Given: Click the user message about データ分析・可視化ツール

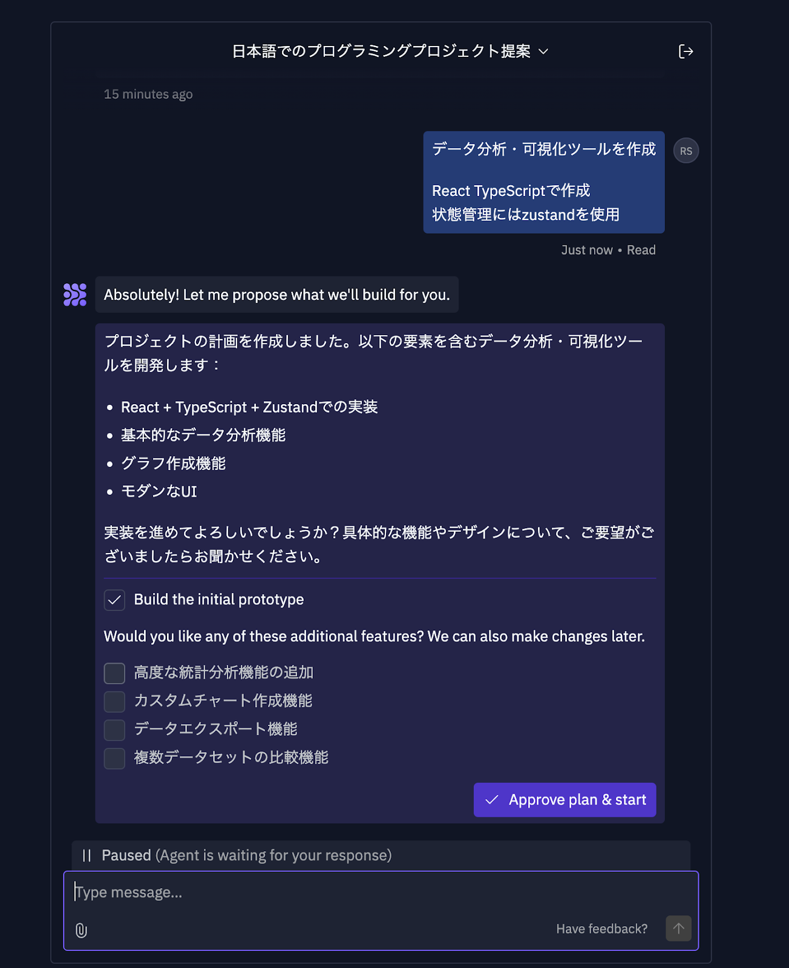Looking at the screenshot, I should coord(544,182).
